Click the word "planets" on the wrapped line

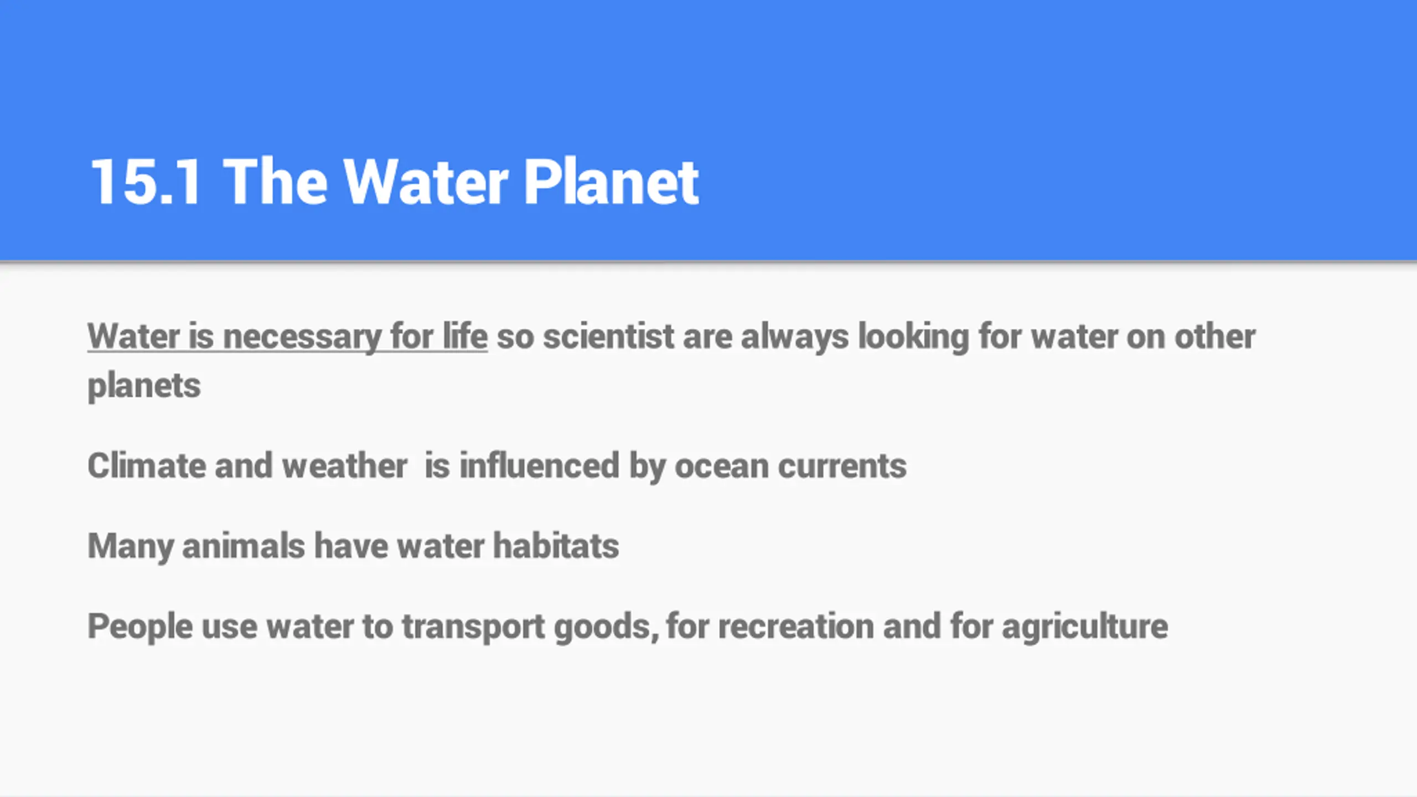(144, 386)
